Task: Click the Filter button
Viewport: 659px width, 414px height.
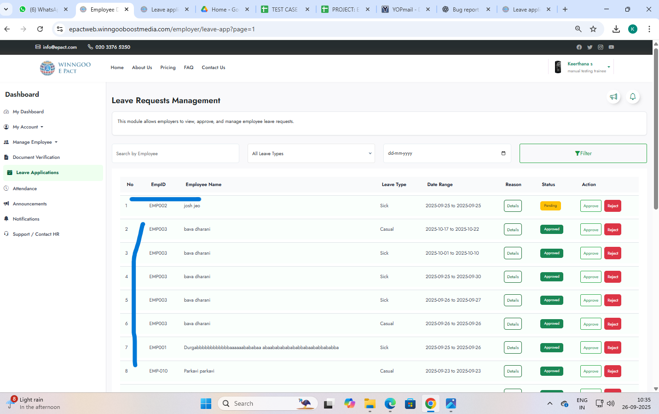Action: click(583, 153)
